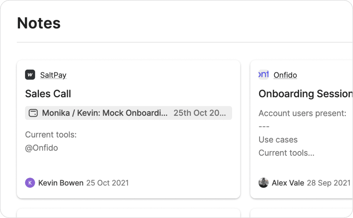
Task: Click the 'Use cases' line in the Onfido note
Action: 278,140
